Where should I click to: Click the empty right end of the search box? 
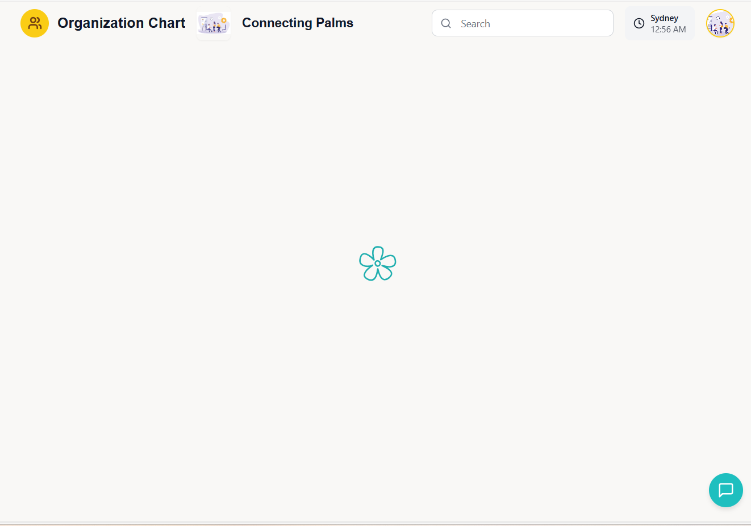click(x=591, y=23)
